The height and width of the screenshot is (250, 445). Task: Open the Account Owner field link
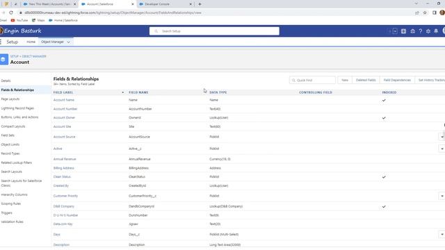(64, 118)
